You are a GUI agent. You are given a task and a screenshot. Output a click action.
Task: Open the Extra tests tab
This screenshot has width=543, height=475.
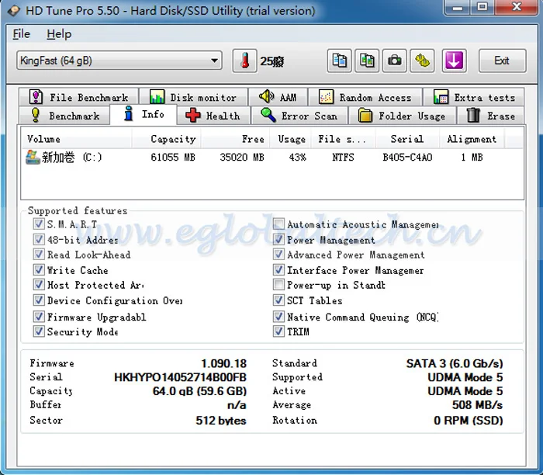click(x=474, y=97)
